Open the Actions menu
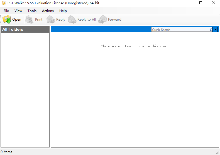 tap(48, 11)
